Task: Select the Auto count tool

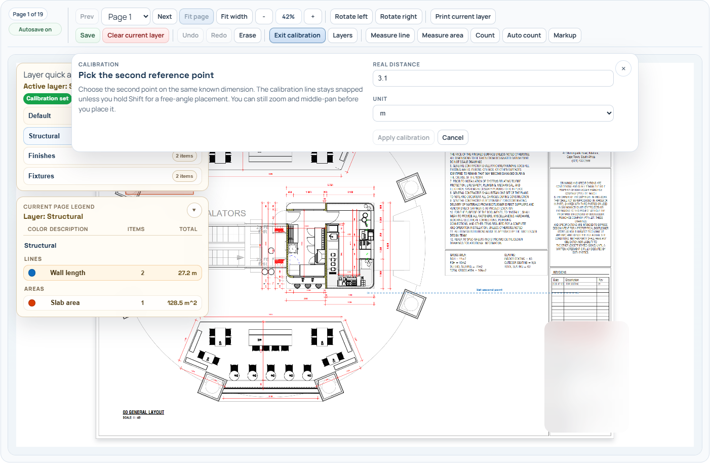Action: click(524, 35)
